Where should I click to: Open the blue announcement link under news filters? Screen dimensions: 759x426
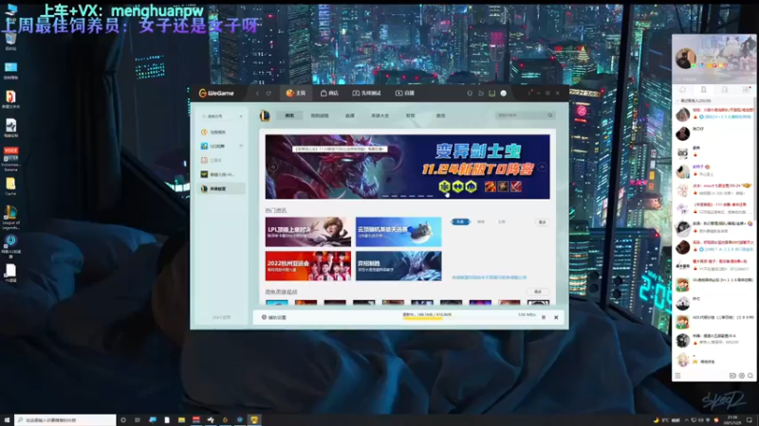tap(489, 277)
